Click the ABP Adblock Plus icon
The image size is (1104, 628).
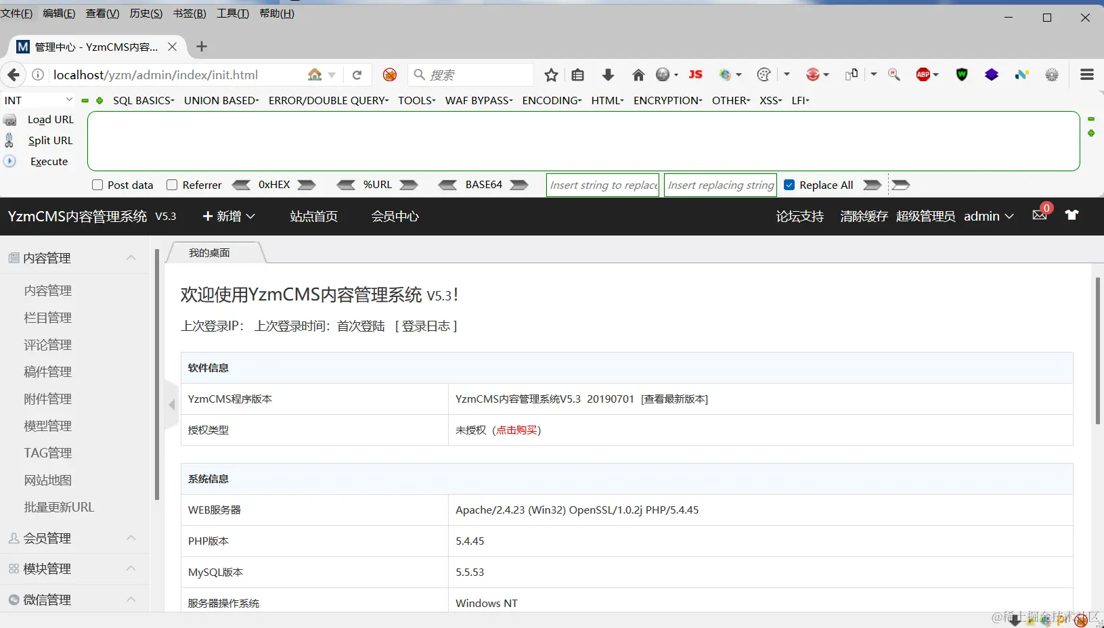(x=923, y=74)
